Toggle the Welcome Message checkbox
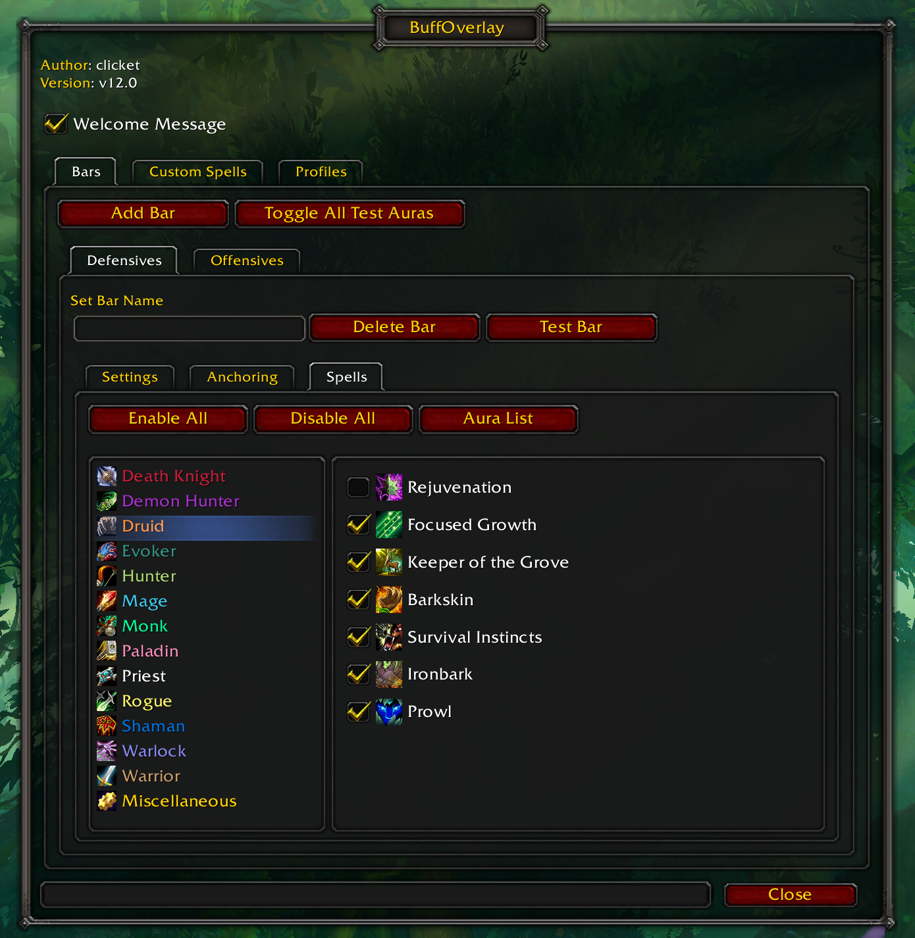 coord(55,124)
